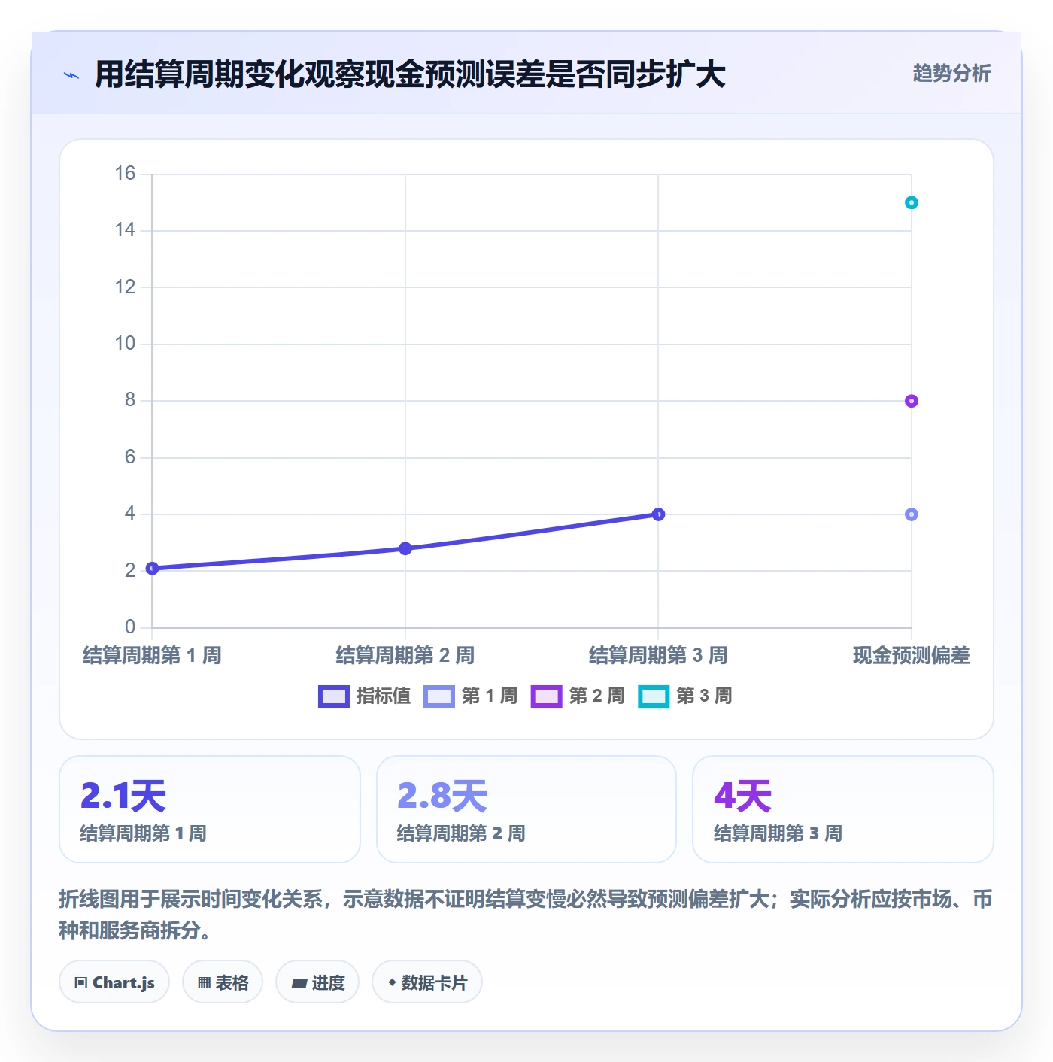Click the lightning bolt icon beside the title
The image size is (1053, 1062).
tap(71, 75)
